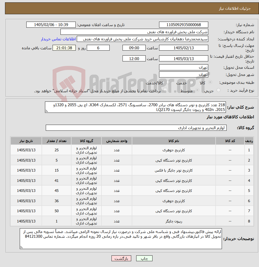
Task: Toggle the اسناد خزانه اسلامی payment checkbox
Action: pos(165,90)
